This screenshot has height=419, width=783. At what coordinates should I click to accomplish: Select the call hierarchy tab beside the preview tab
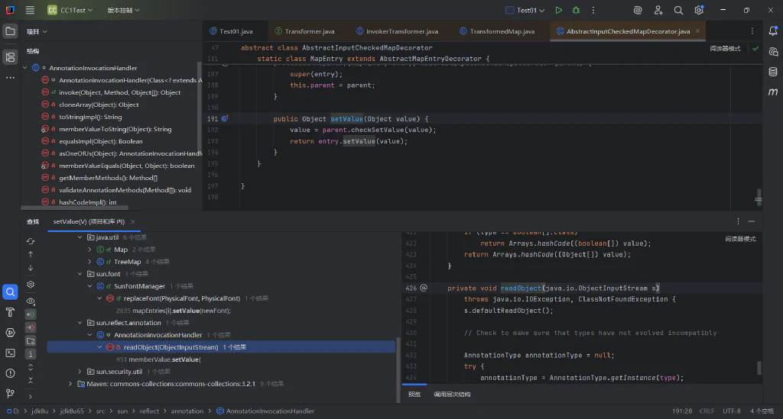coord(452,394)
